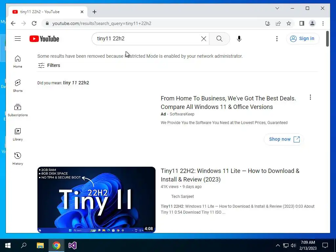Click the Sign in button
The height and width of the screenshot is (252, 336).
point(302,39)
